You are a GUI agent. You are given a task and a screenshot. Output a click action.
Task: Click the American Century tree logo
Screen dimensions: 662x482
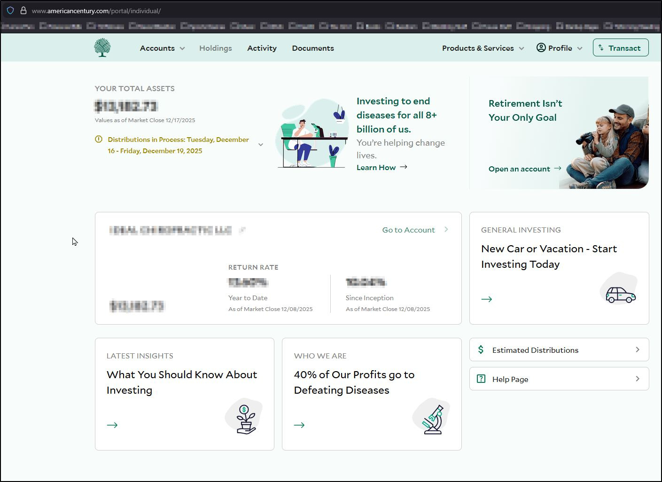[102, 48]
